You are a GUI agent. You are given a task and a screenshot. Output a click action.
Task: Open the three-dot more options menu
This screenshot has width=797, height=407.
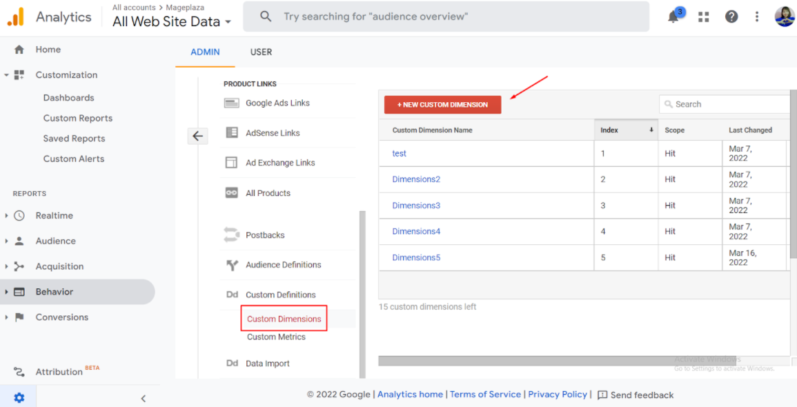click(x=757, y=17)
